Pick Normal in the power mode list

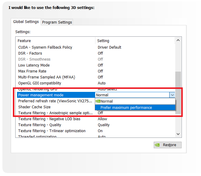click(106, 101)
